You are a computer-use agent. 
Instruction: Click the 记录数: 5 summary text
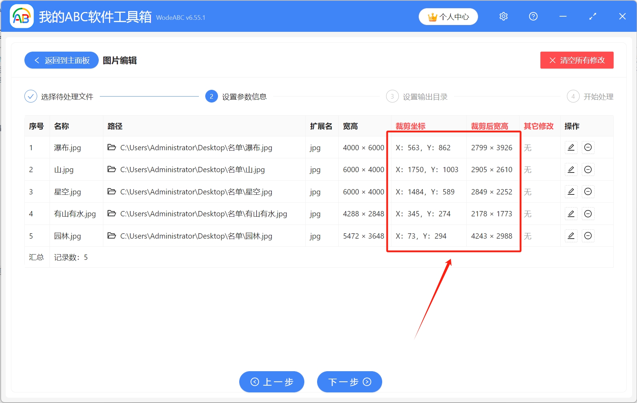click(71, 257)
